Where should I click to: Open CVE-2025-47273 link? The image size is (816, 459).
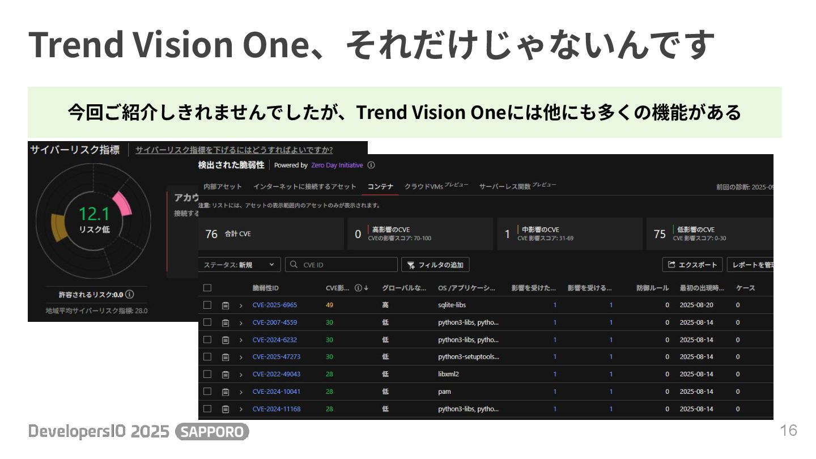(277, 357)
